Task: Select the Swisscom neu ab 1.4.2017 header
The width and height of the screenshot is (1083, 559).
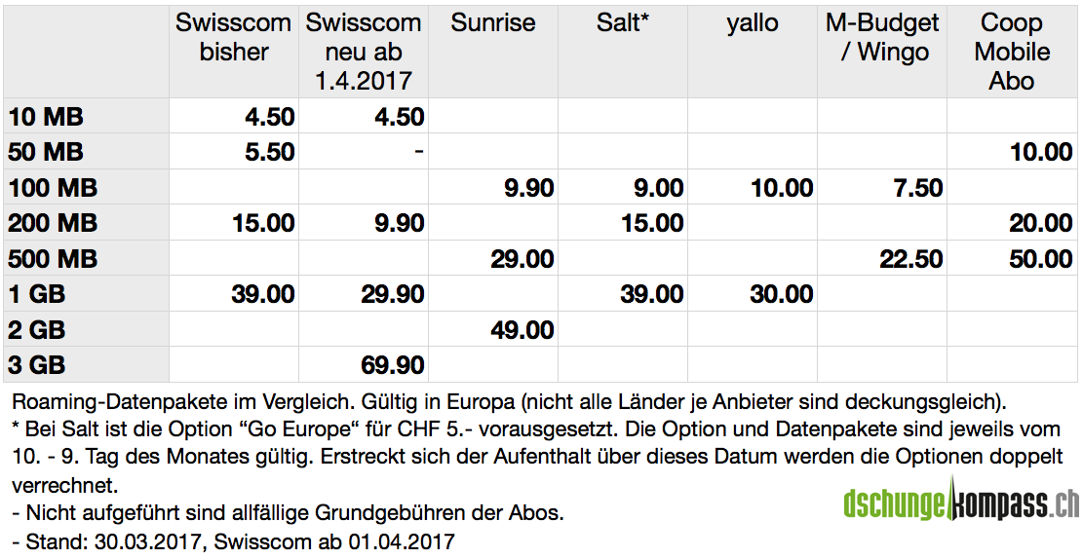Action: (x=363, y=52)
